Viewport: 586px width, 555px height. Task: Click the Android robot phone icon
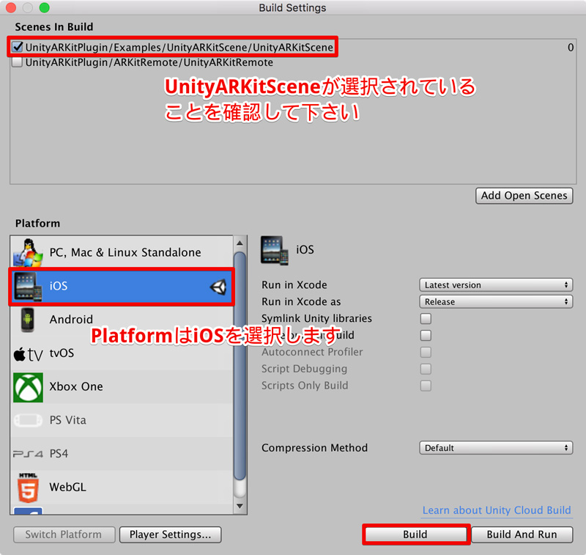point(27,320)
